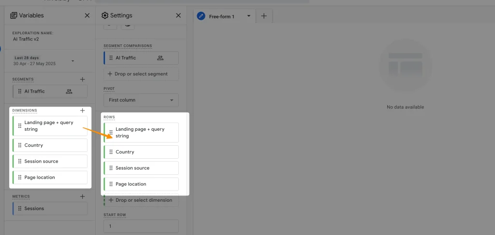Image resolution: width=495 pixels, height=235 pixels.
Task: Click drag handle of Landing page row item
Action: point(111,133)
